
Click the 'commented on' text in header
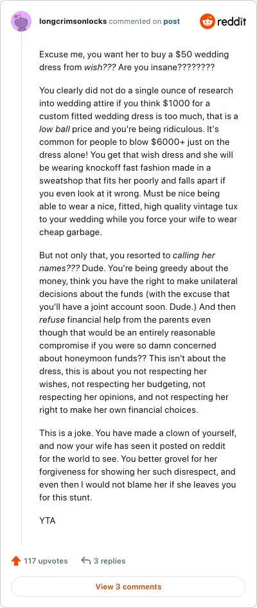pos(135,21)
